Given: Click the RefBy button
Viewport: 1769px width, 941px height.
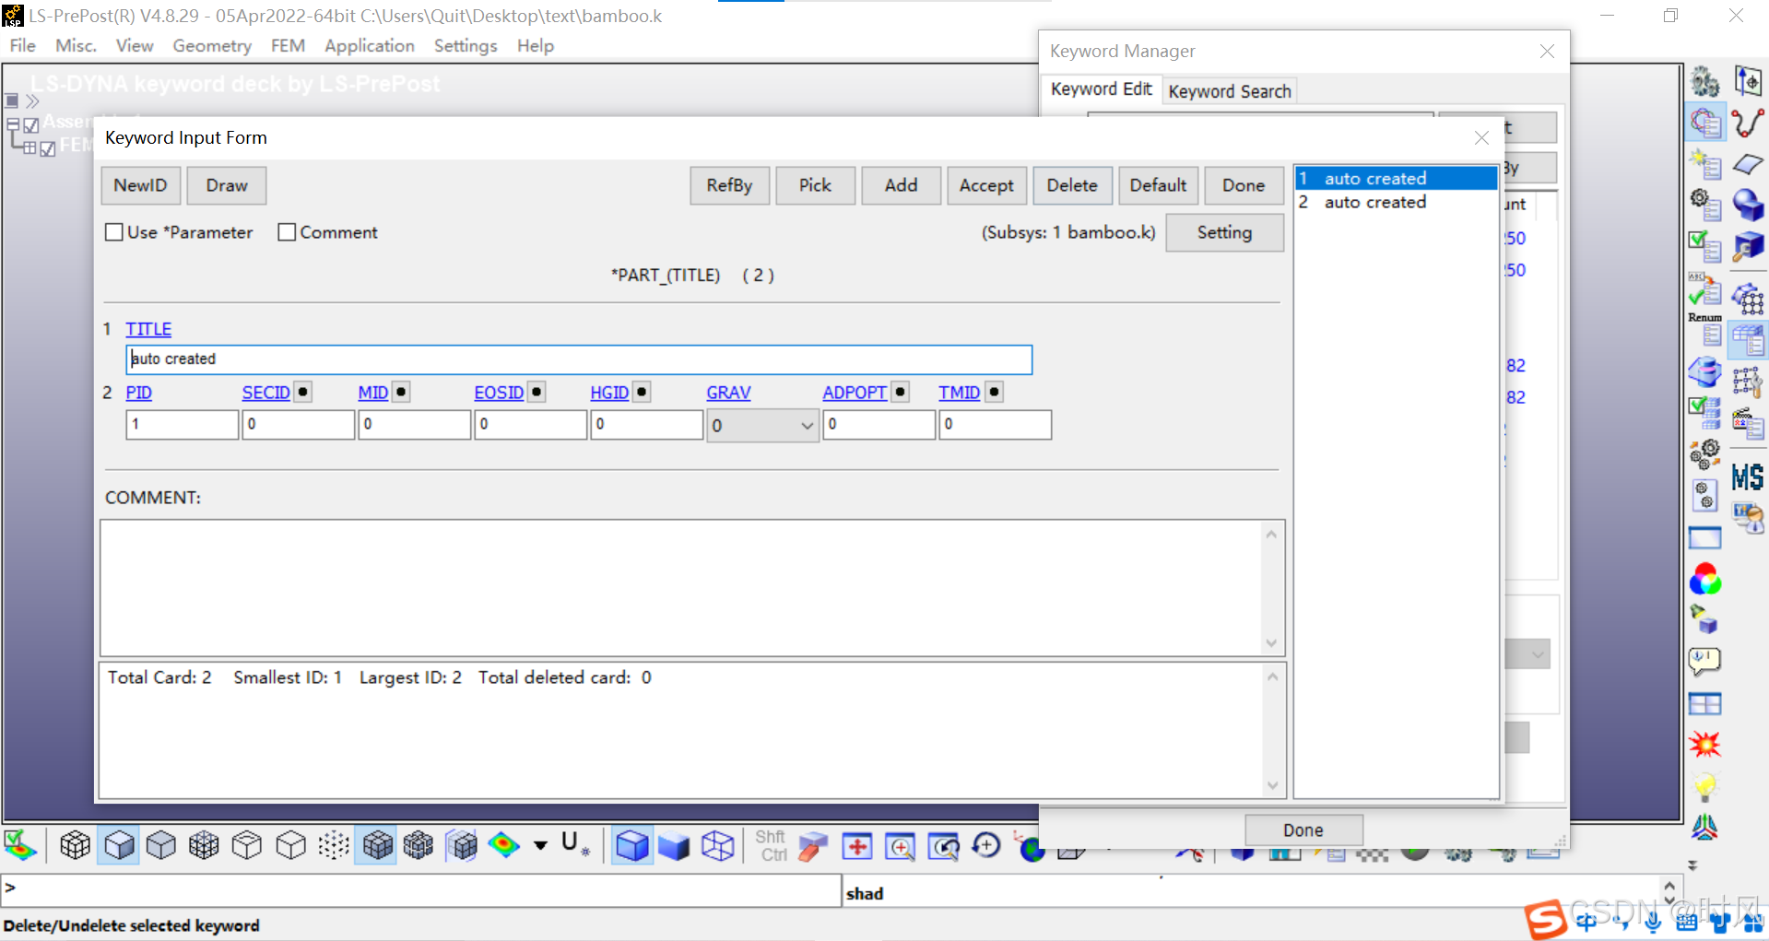Looking at the screenshot, I should pyautogui.click(x=729, y=185).
